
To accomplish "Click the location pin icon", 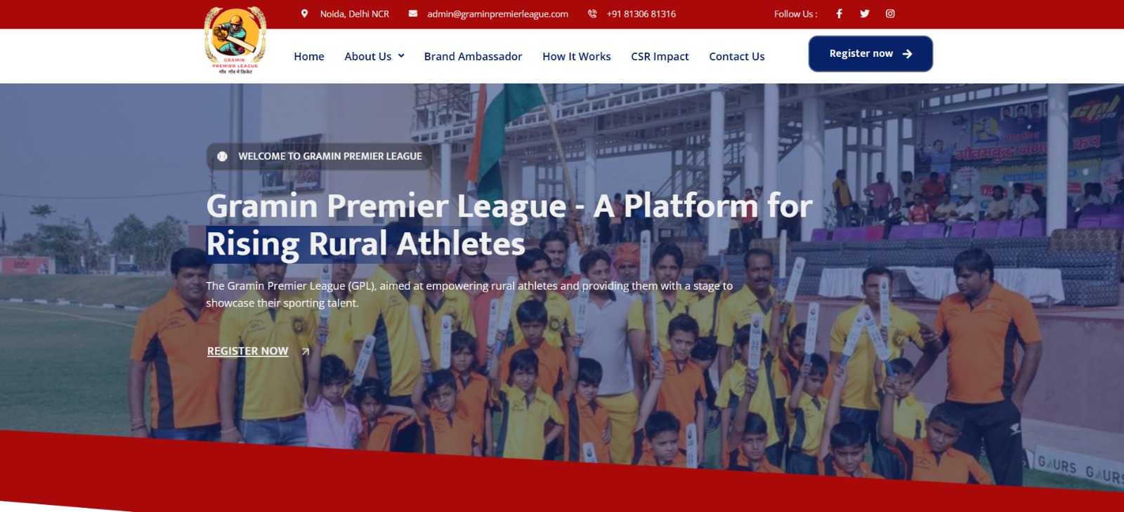I will (304, 13).
